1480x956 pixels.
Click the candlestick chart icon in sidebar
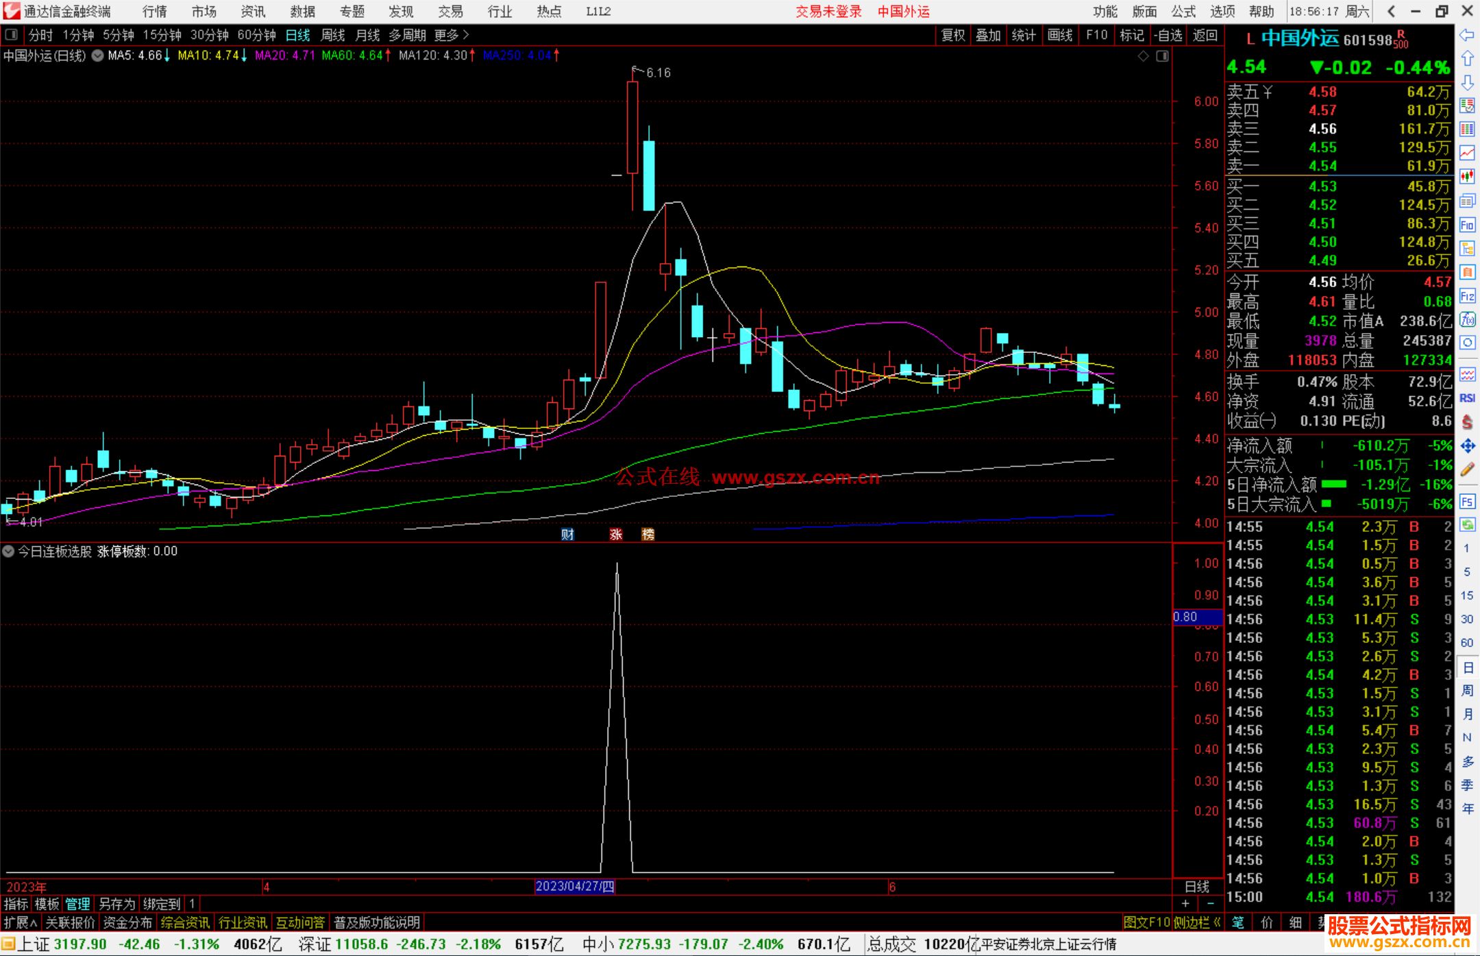1467,176
